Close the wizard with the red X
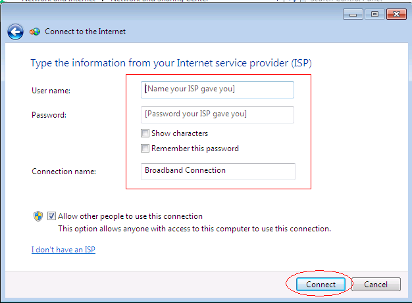The image size is (412, 303). (x=396, y=14)
